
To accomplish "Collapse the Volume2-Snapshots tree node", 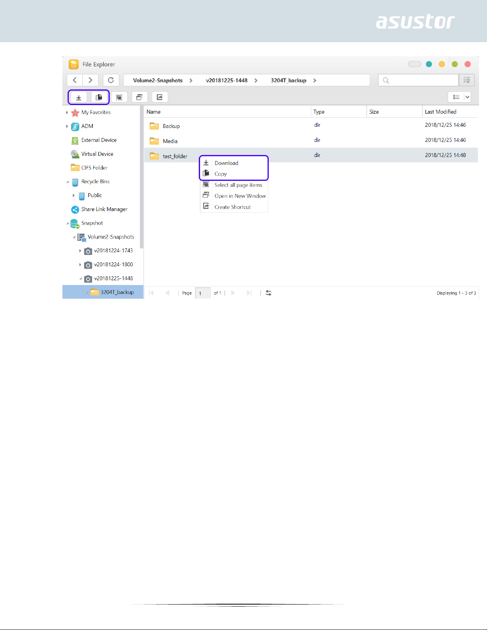I will 74,237.
